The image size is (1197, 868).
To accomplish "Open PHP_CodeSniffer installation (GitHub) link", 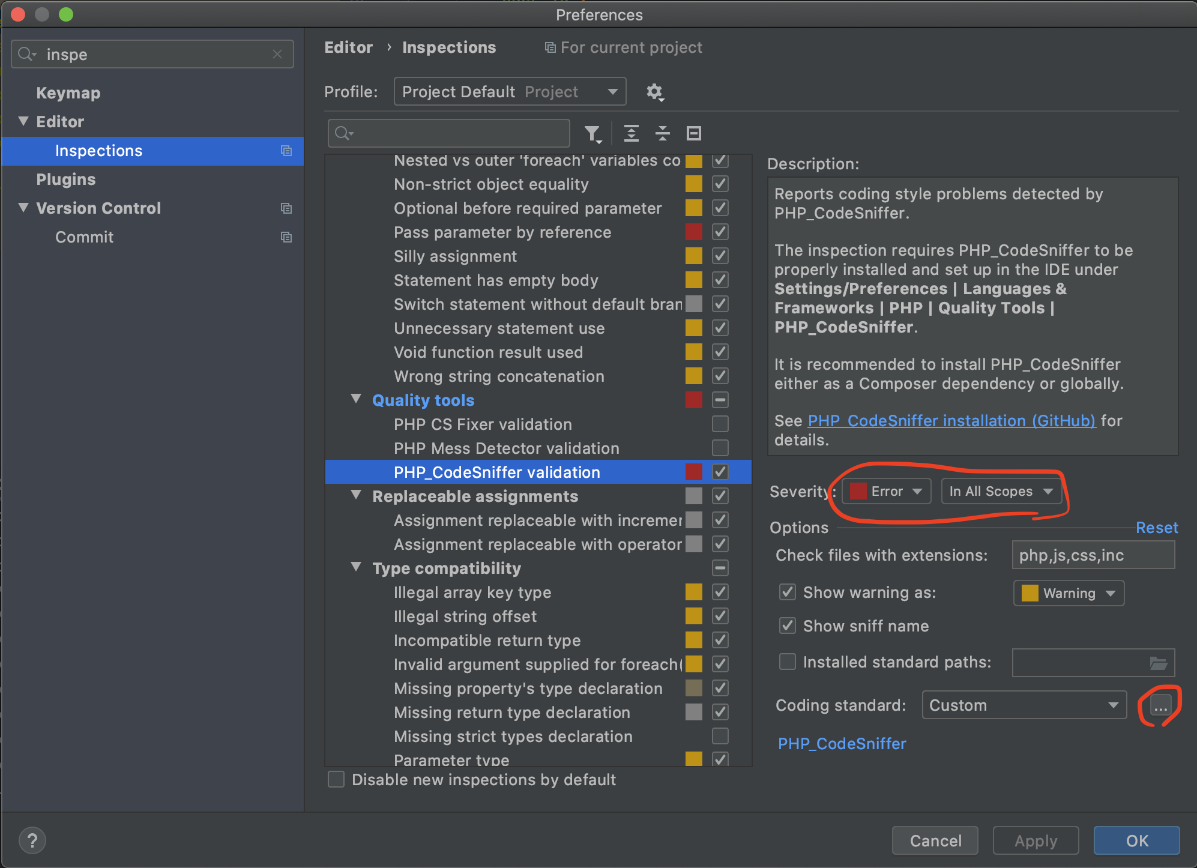I will pos(951,420).
